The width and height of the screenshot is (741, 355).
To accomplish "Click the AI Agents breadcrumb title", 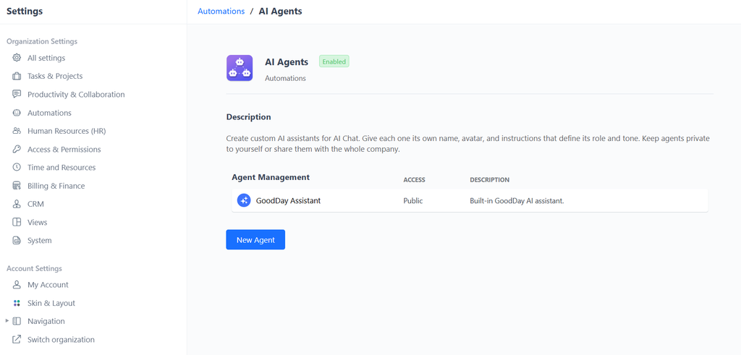I will [280, 12].
